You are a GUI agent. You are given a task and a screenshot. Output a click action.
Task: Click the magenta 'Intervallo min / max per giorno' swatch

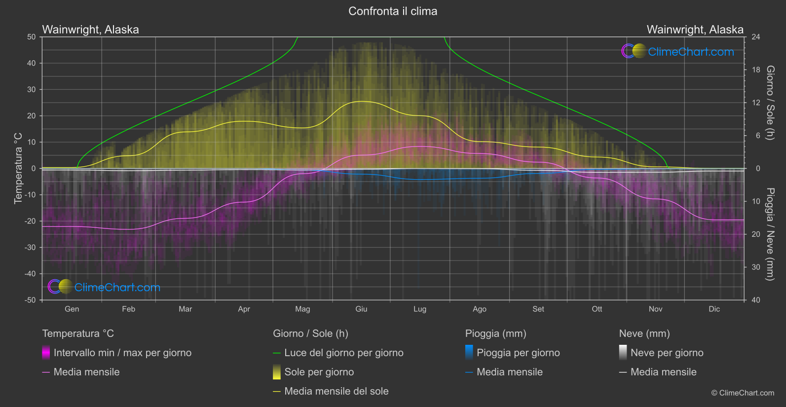pyautogui.click(x=46, y=353)
